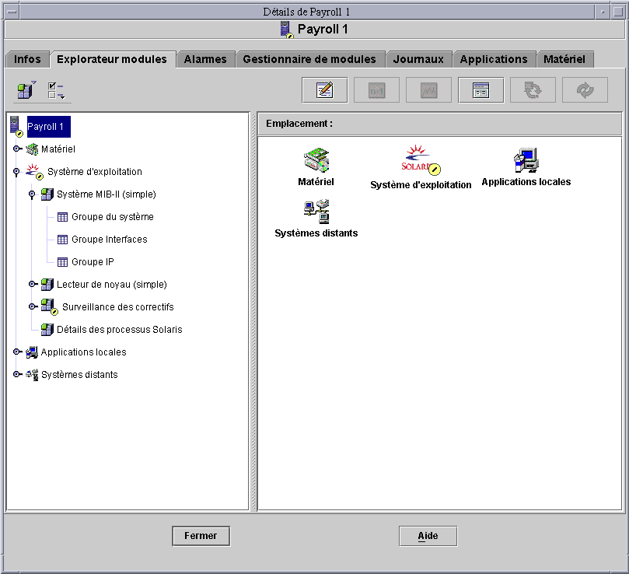Open the modules dropdown icon in toolbar
The width and height of the screenshot is (629, 574).
[x=26, y=89]
